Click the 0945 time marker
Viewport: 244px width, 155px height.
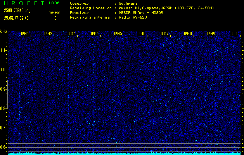pyautogui.click(x=118, y=34)
